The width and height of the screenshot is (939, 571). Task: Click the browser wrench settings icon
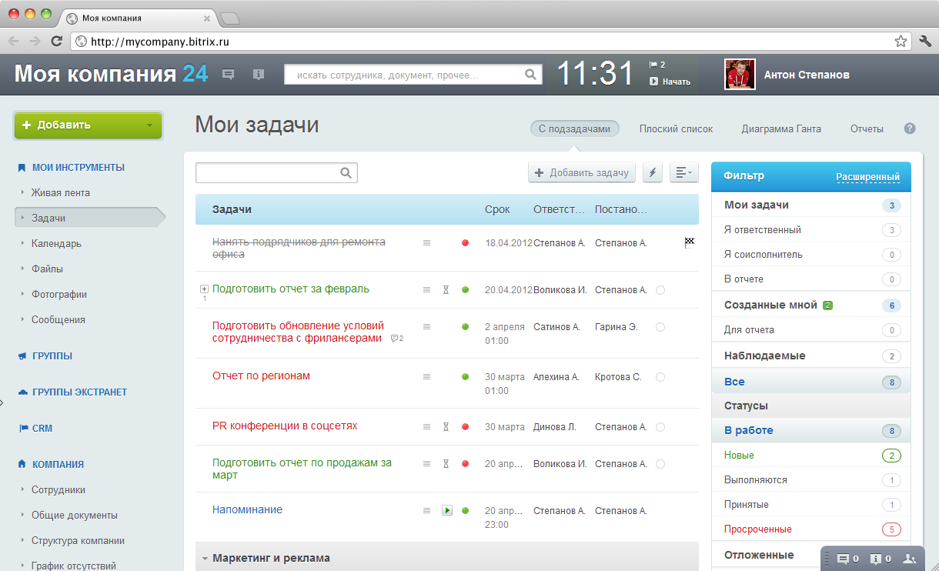(x=925, y=41)
